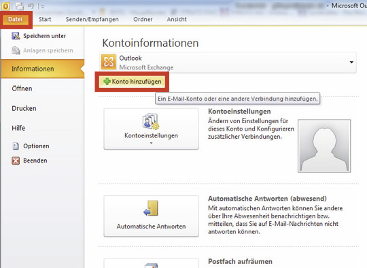Click Anlagen speichern entry
This screenshot has width=367, height=268.
(x=48, y=50)
